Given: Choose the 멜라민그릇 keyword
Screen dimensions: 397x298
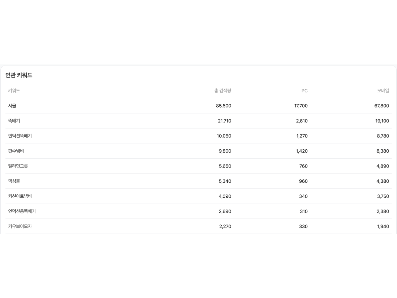Looking at the screenshot, I should click(18, 166).
